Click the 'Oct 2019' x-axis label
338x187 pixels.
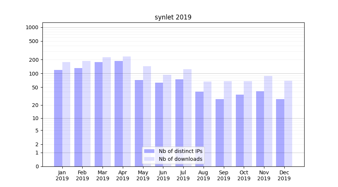pyautogui.click(x=244, y=175)
